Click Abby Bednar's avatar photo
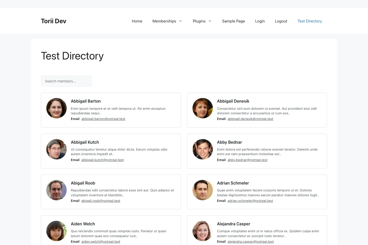The height and width of the screenshot is (245, 368). (203, 149)
